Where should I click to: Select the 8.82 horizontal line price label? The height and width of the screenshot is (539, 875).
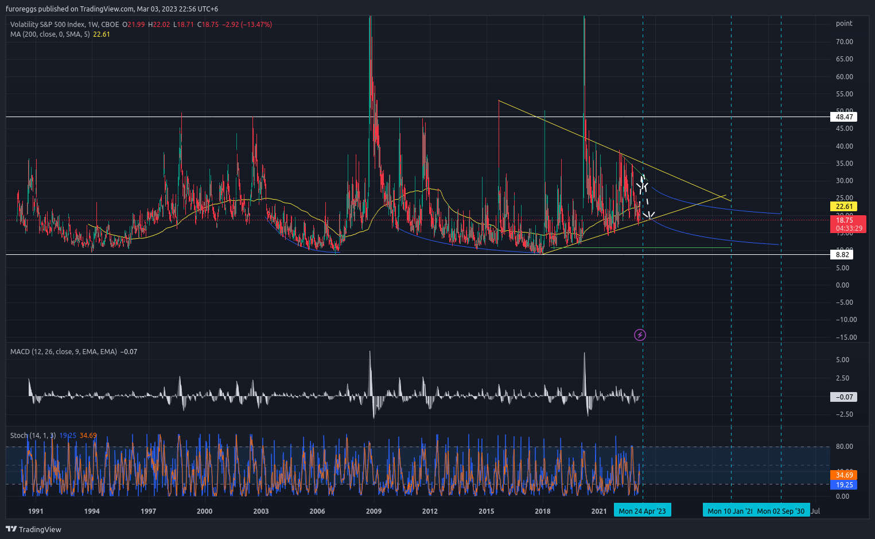click(842, 254)
